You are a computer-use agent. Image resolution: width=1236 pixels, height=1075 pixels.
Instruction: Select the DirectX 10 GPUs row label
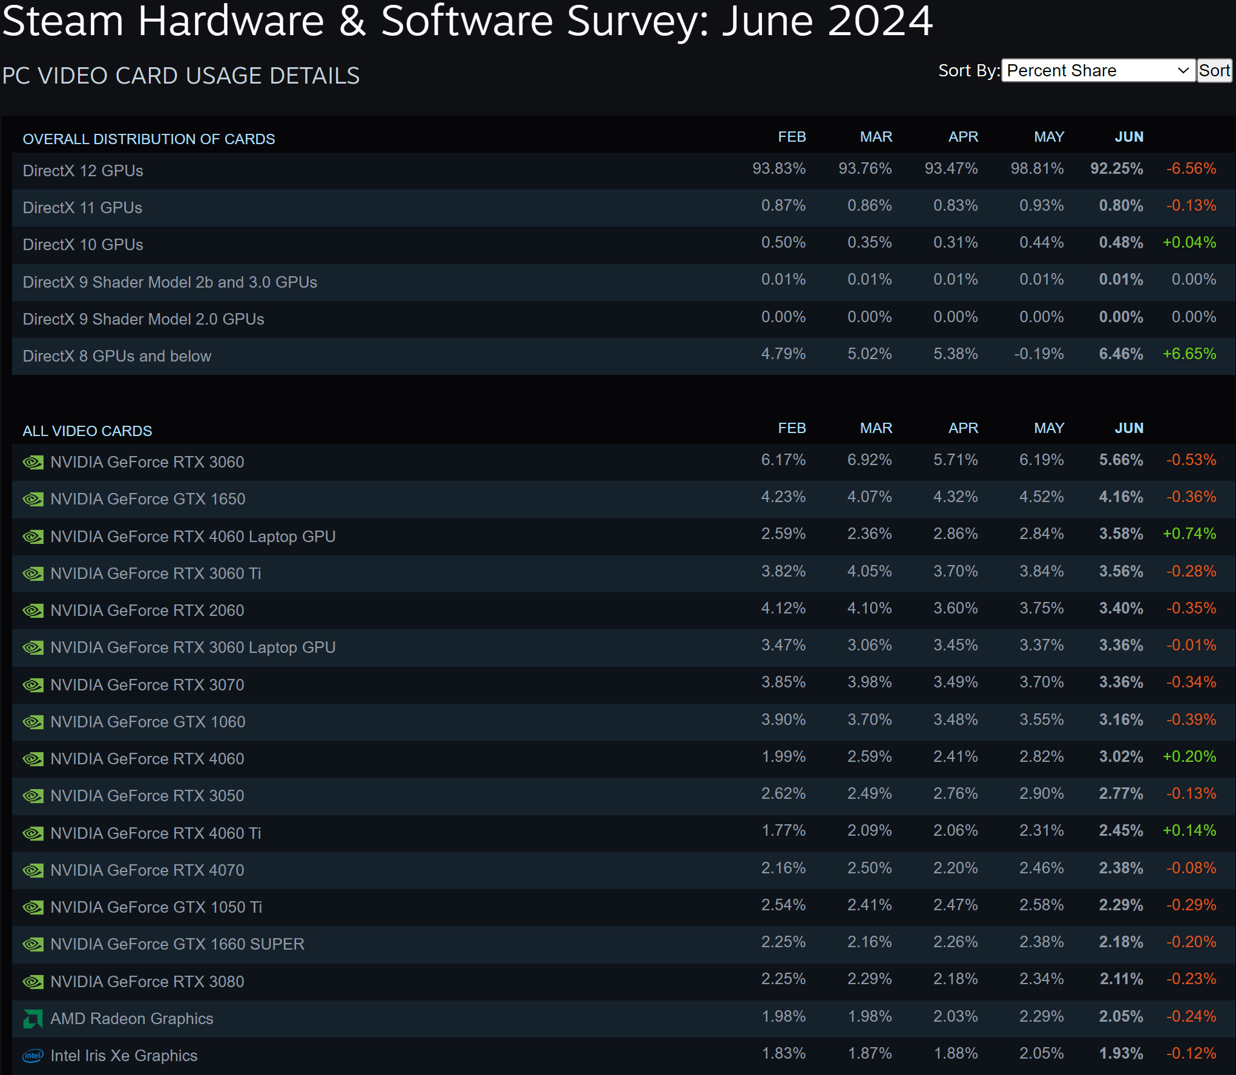[x=83, y=245]
